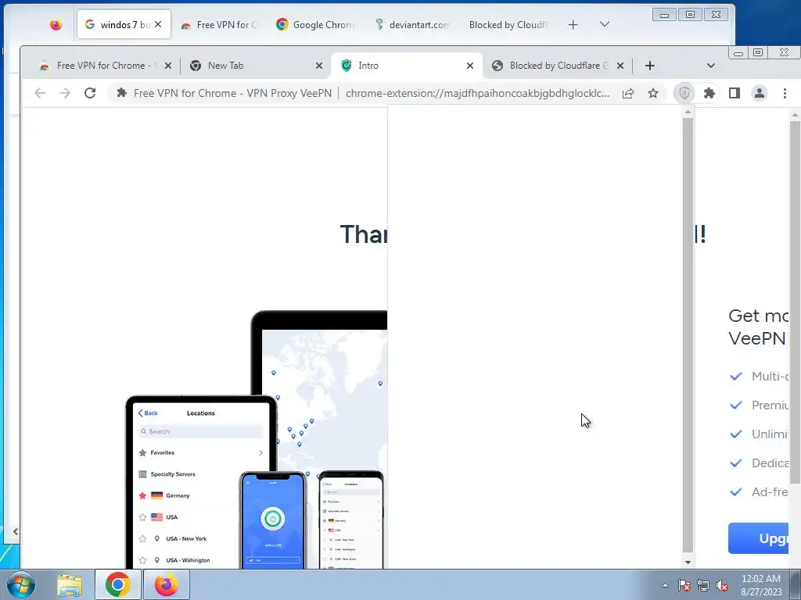The width and height of the screenshot is (801, 600).
Task: Click the extension puzzle icon before page title
Action: coord(121,93)
